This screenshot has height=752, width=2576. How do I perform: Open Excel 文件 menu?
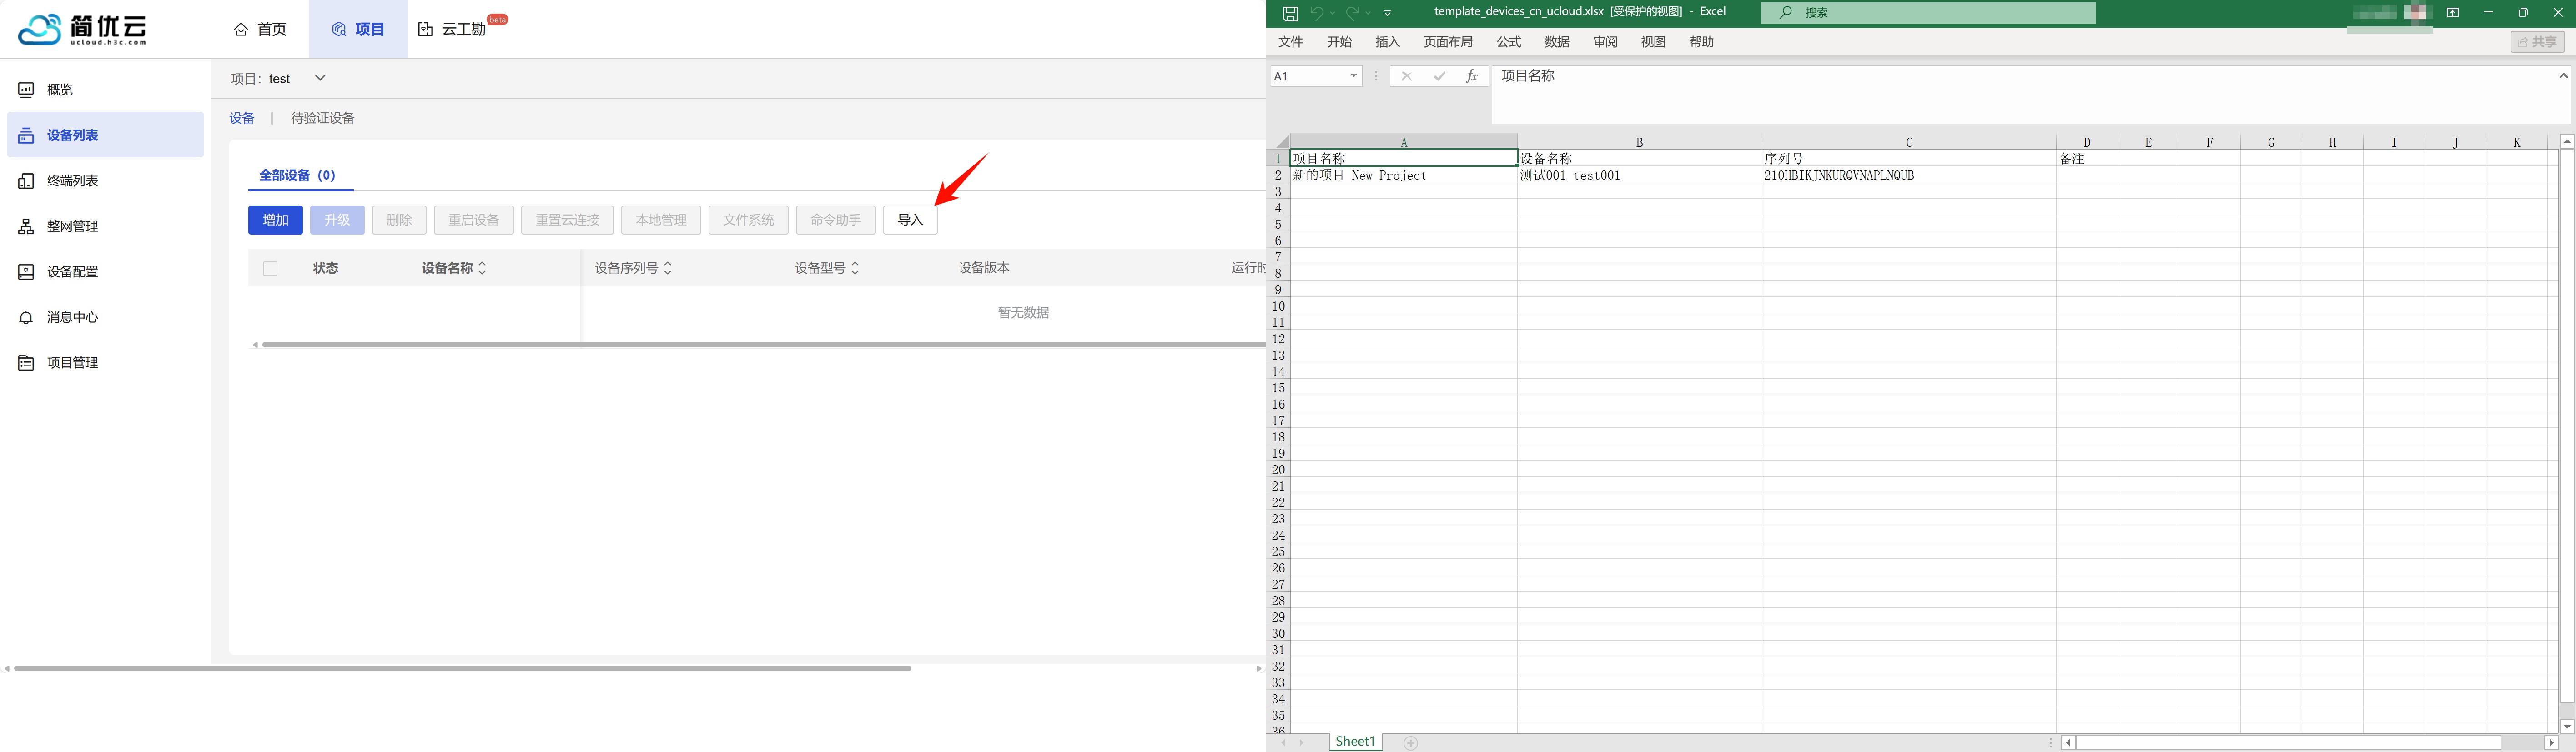tap(1291, 42)
